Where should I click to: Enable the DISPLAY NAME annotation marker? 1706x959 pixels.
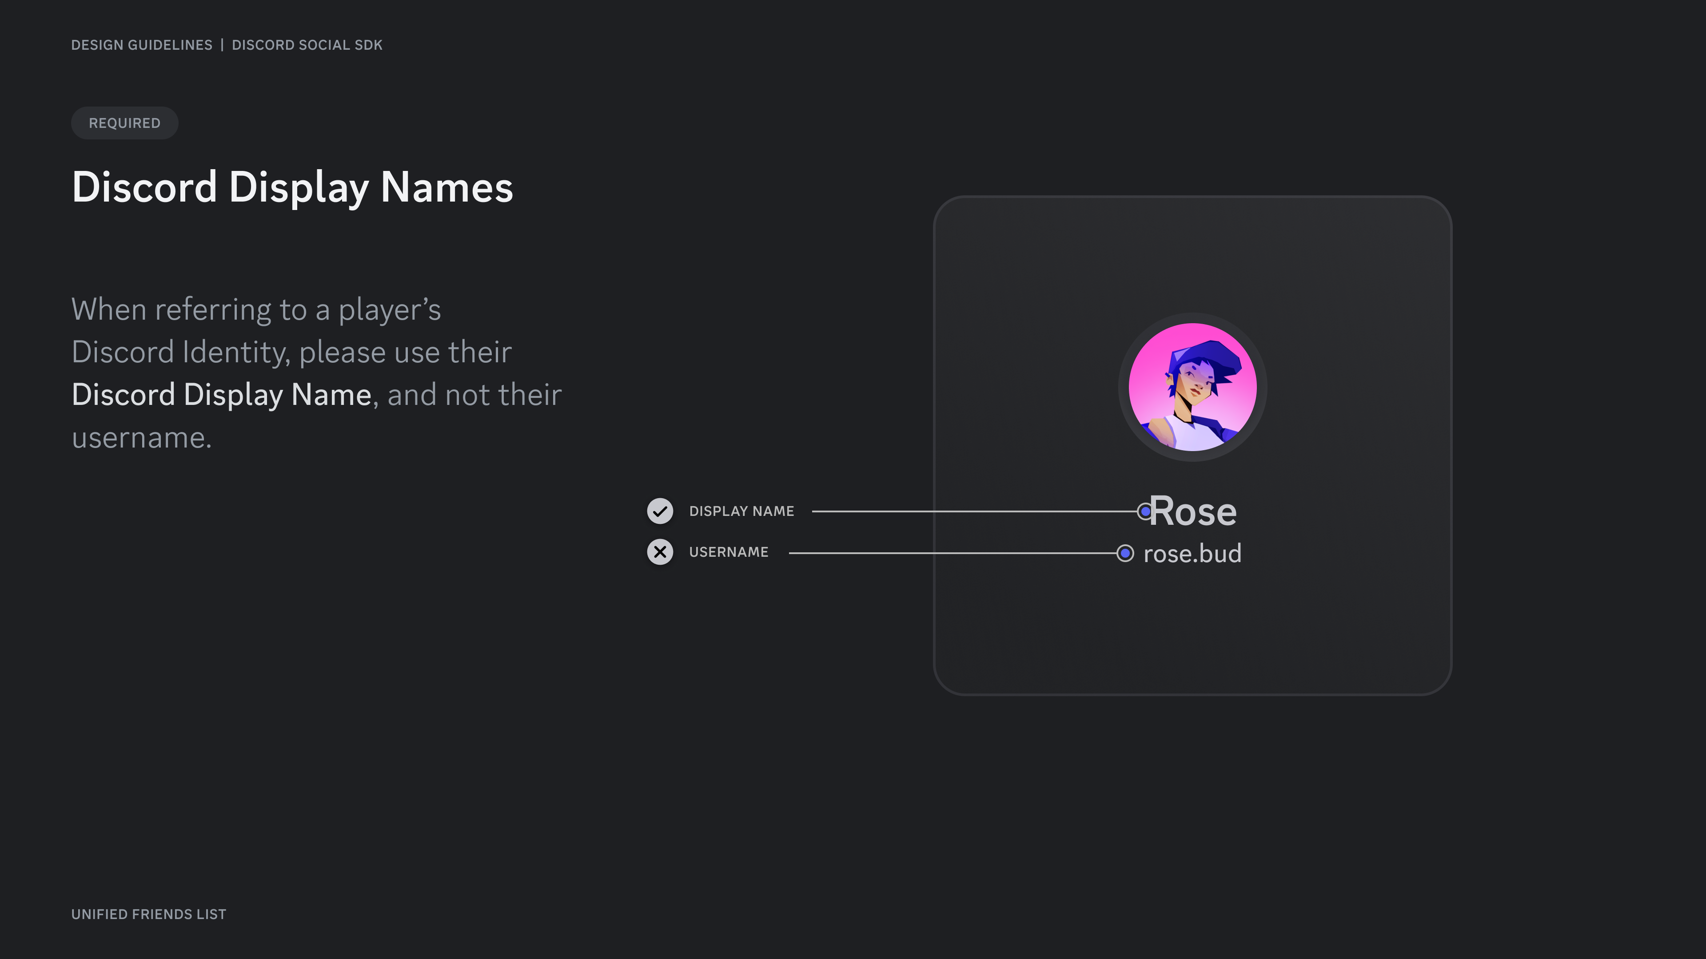tap(742, 511)
